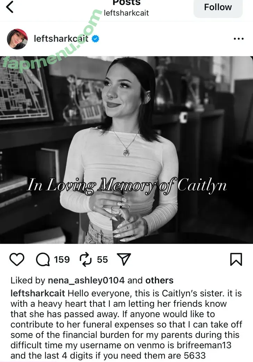Tap the caption text about funeral expenses

click(126, 325)
